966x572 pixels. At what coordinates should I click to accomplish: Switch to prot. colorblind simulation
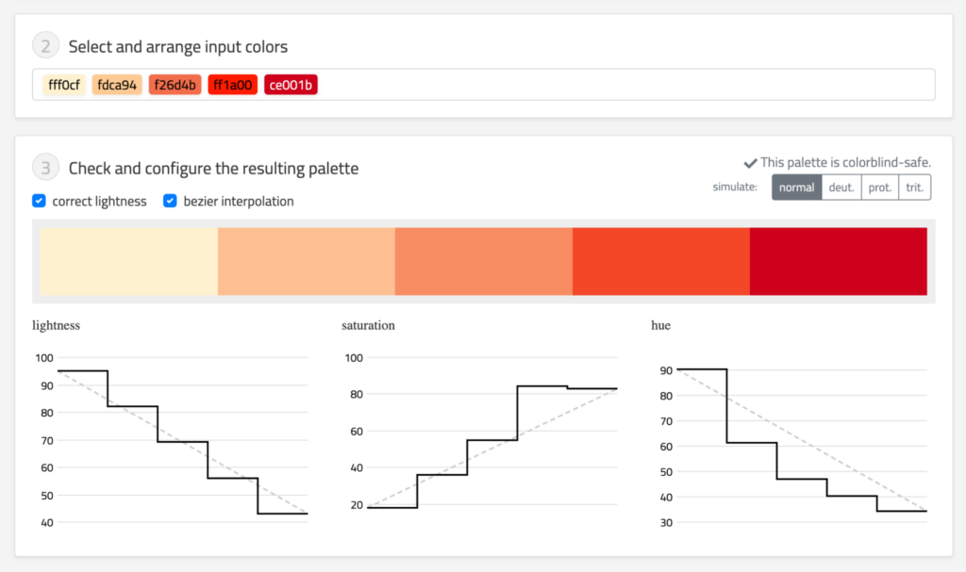click(879, 187)
